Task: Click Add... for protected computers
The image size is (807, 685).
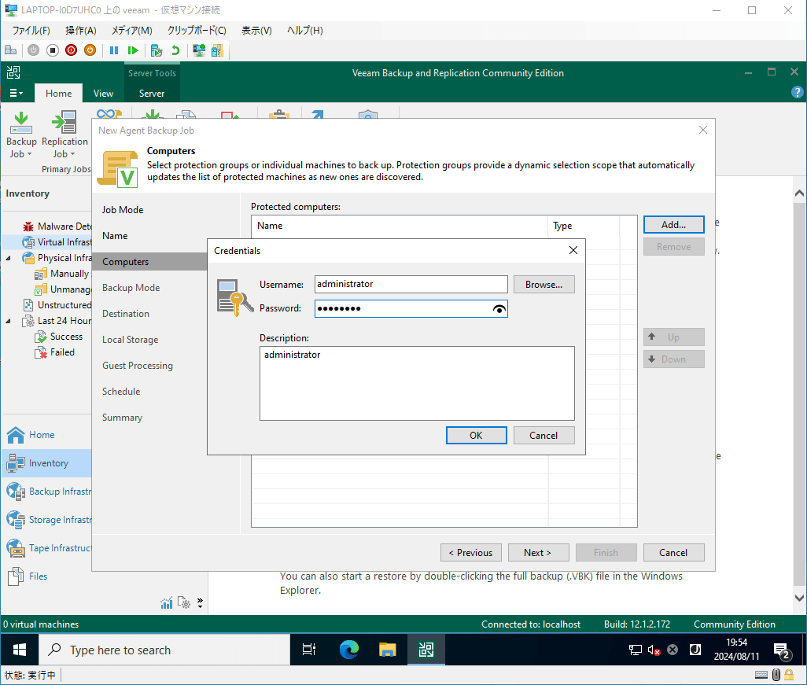Action: pos(673,225)
